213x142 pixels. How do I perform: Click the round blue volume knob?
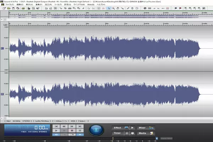95,130
